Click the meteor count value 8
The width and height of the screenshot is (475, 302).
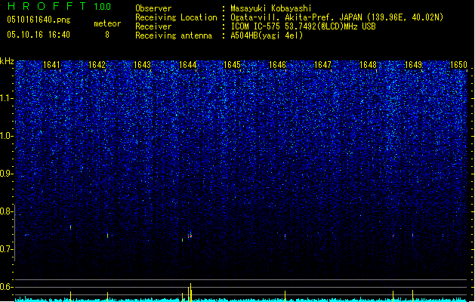(107, 35)
